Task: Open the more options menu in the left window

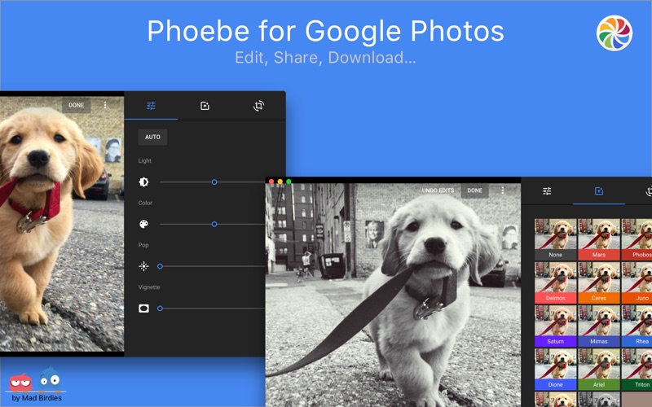Action: pyautogui.click(x=105, y=105)
